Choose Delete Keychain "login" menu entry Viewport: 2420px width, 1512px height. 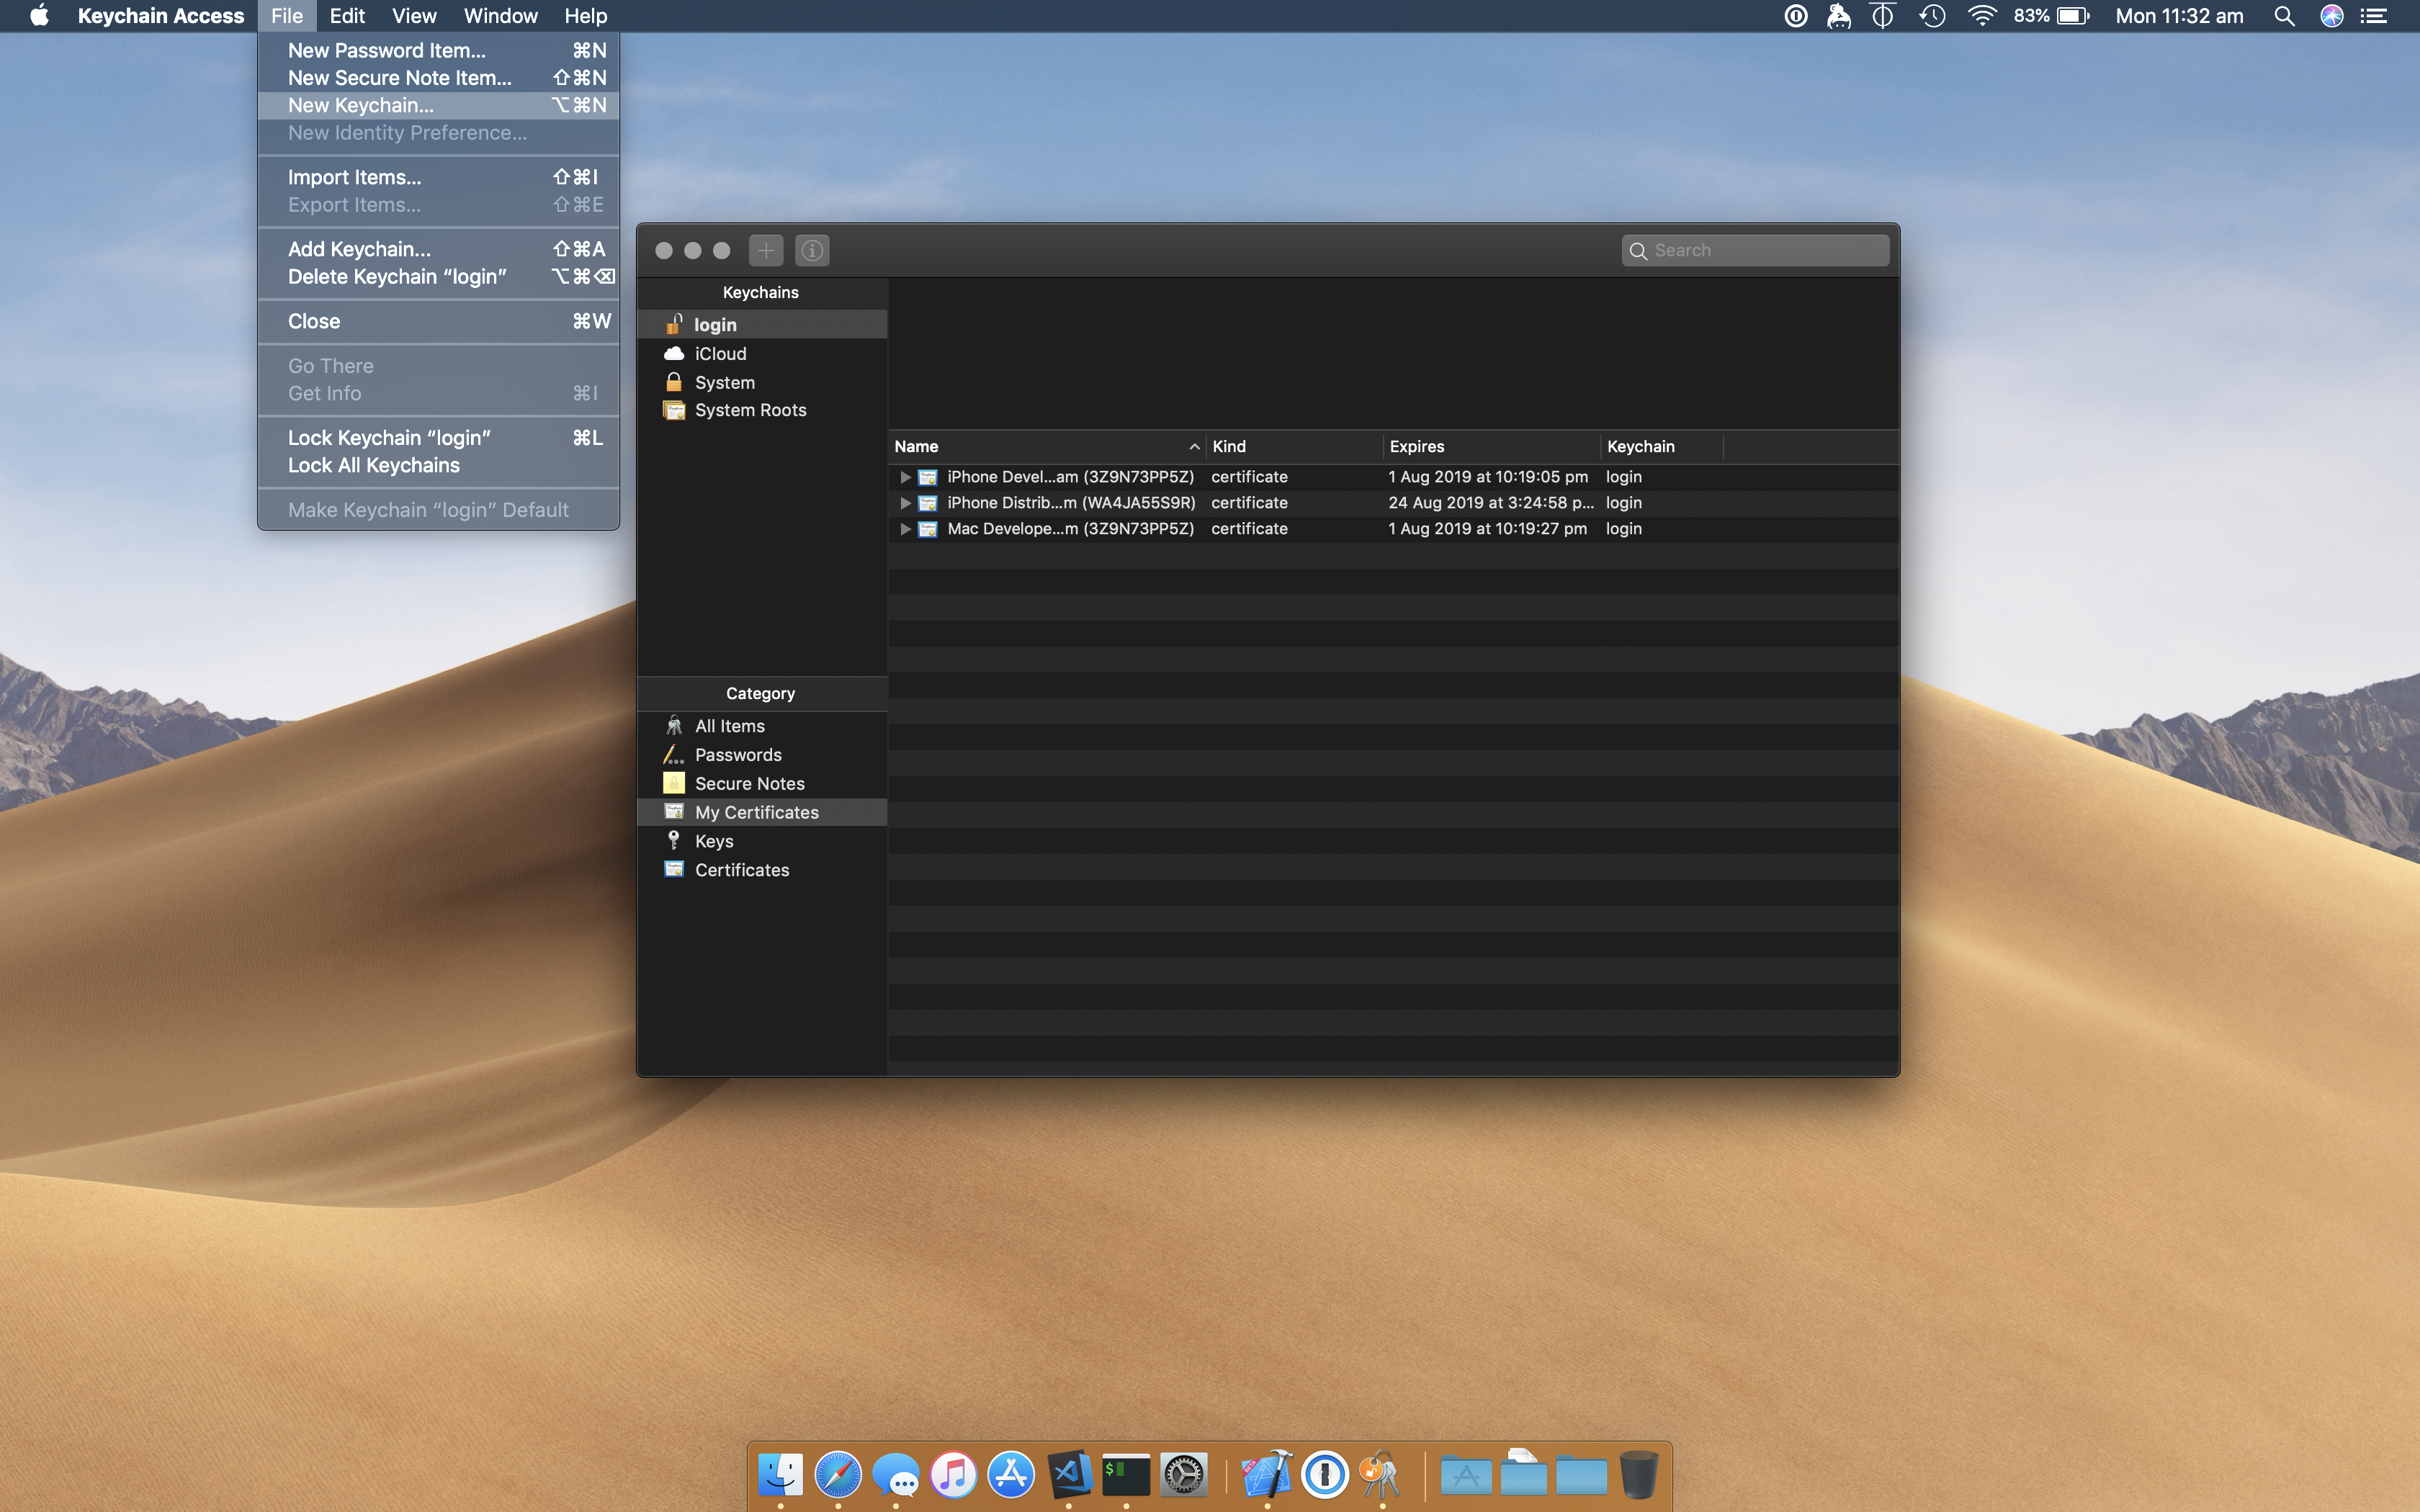(x=438, y=277)
